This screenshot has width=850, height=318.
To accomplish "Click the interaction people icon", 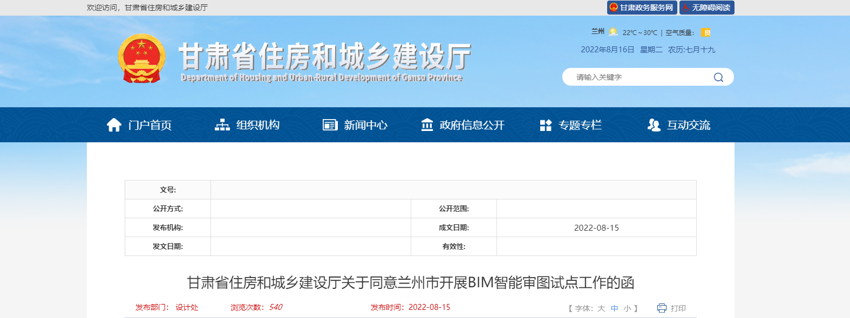I will pos(654,125).
